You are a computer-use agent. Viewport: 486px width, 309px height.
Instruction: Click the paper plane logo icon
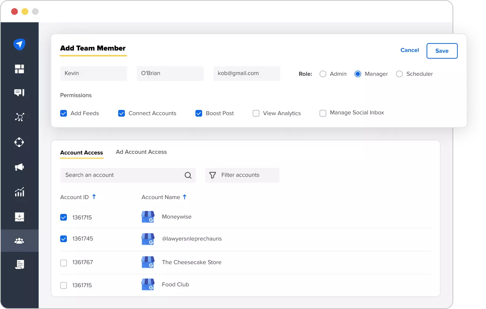[19, 44]
